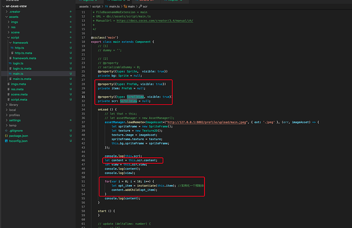Viewport: 352px width, 228px height.
Task: Click line number 46 in the gutter
Action: [x=83, y=160]
